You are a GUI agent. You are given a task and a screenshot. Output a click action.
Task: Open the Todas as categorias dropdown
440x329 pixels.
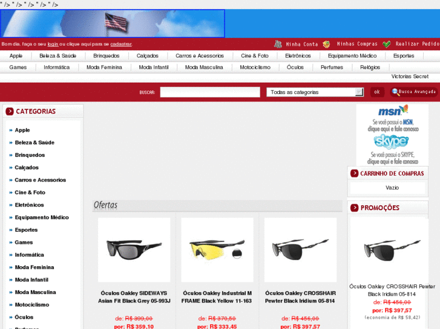(315, 92)
